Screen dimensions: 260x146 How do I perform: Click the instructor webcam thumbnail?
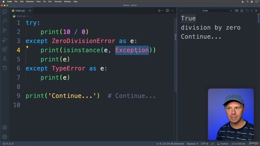[x=231, y=114]
